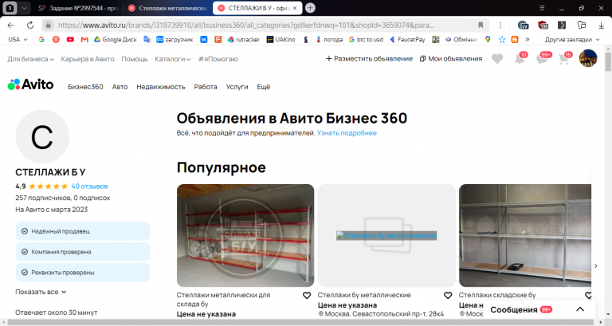Open the USA bookmarks folder
The height and width of the screenshot is (326, 612).
pyautogui.click(x=18, y=39)
